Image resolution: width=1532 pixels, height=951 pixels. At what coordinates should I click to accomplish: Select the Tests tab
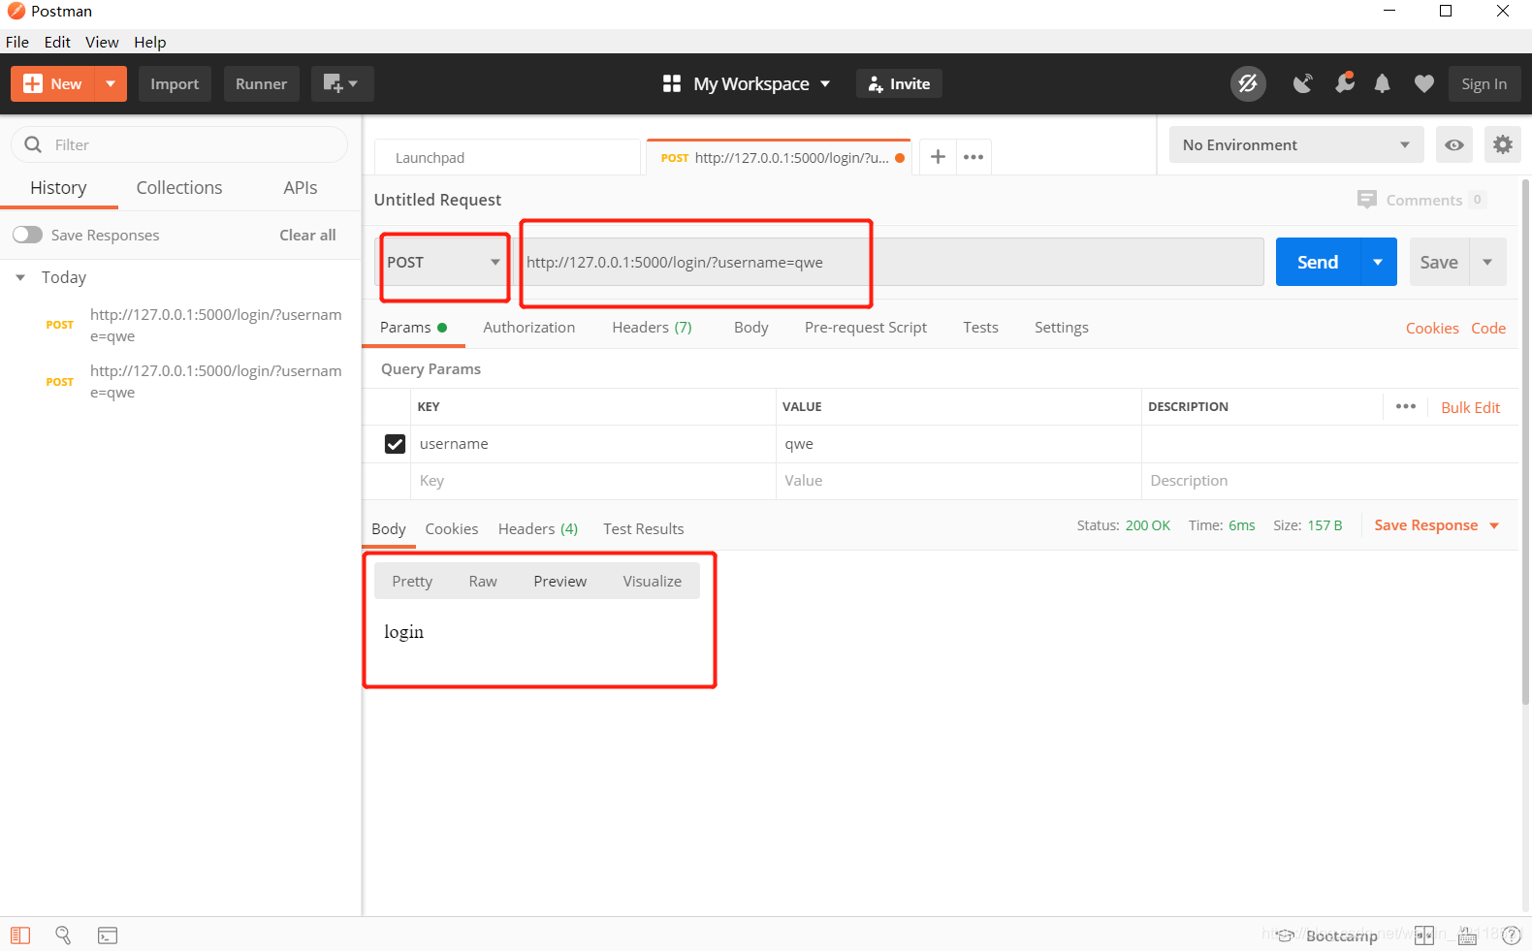click(x=980, y=328)
